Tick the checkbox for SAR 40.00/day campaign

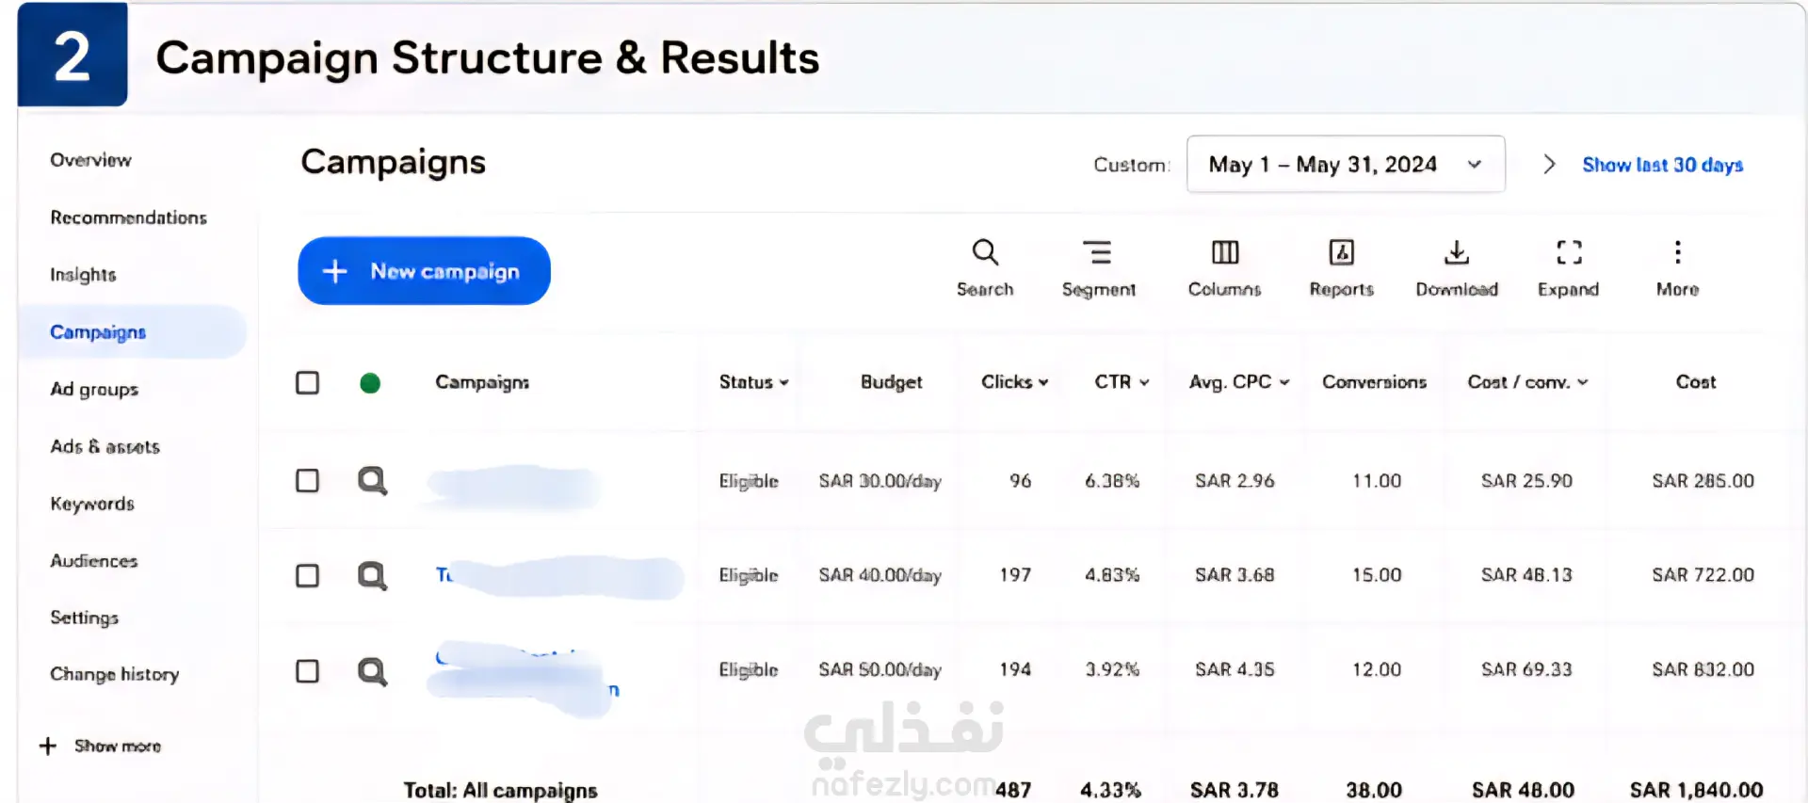307,575
